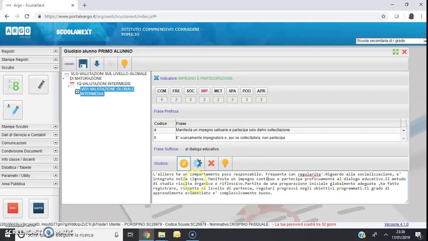The width and height of the screenshot is (428, 241).
Task: Collapse the Scrutini sidebar section
Action: [56, 67]
